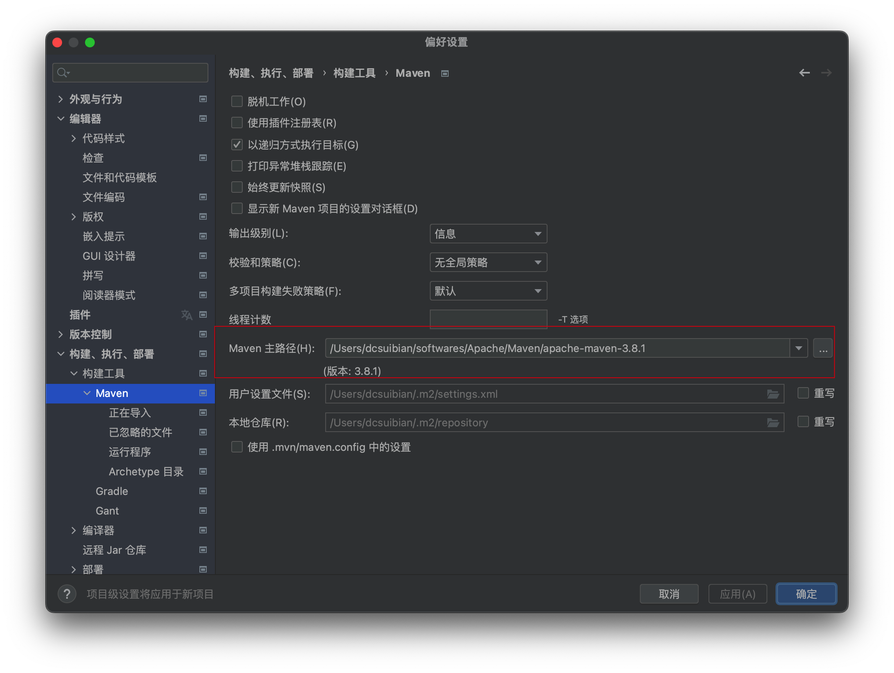This screenshot has height=673, width=894.
Task: Check 重写 for 本地仓库
Action: [x=803, y=422]
